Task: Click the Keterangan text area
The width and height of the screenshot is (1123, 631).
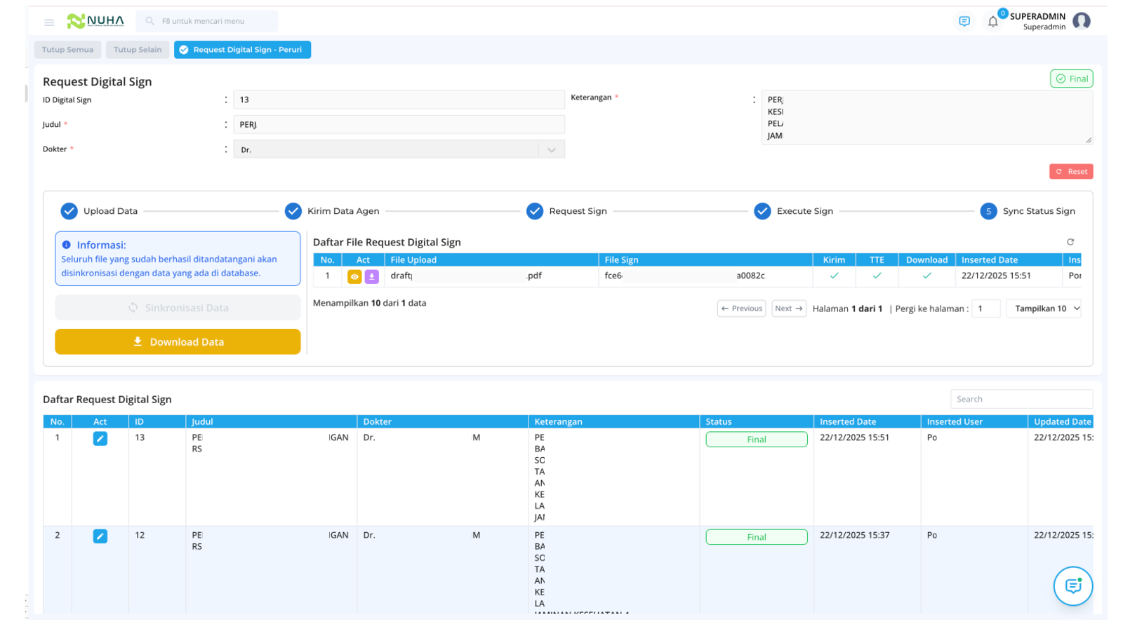Action: coord(927,118)
